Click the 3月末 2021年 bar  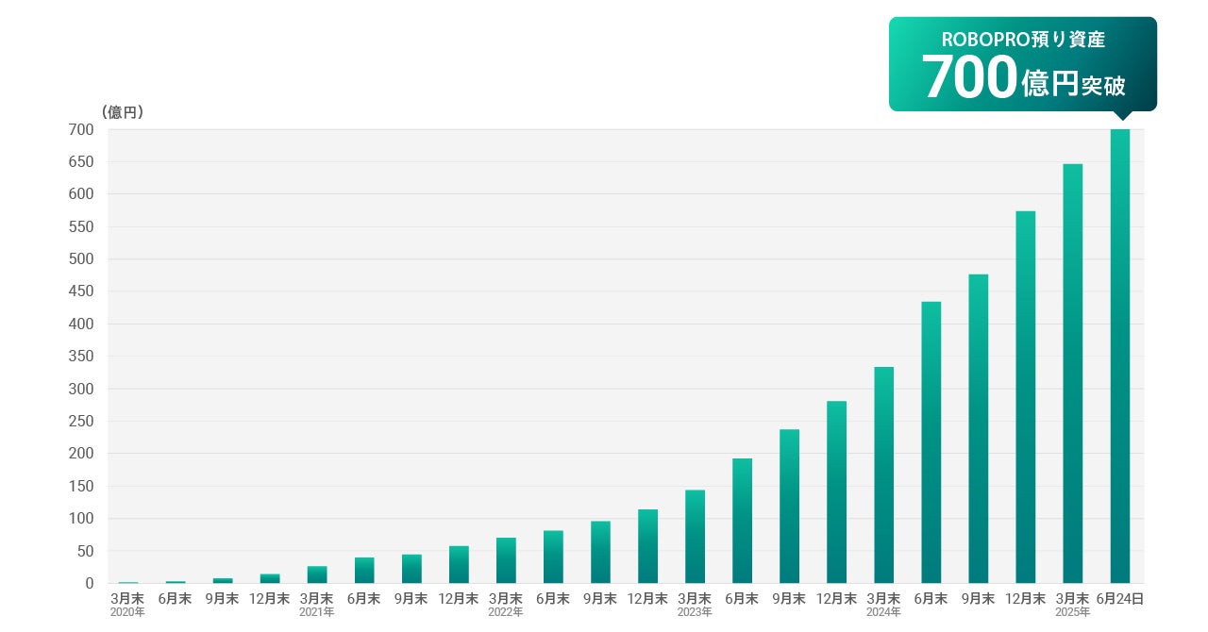tap(317, 574)
